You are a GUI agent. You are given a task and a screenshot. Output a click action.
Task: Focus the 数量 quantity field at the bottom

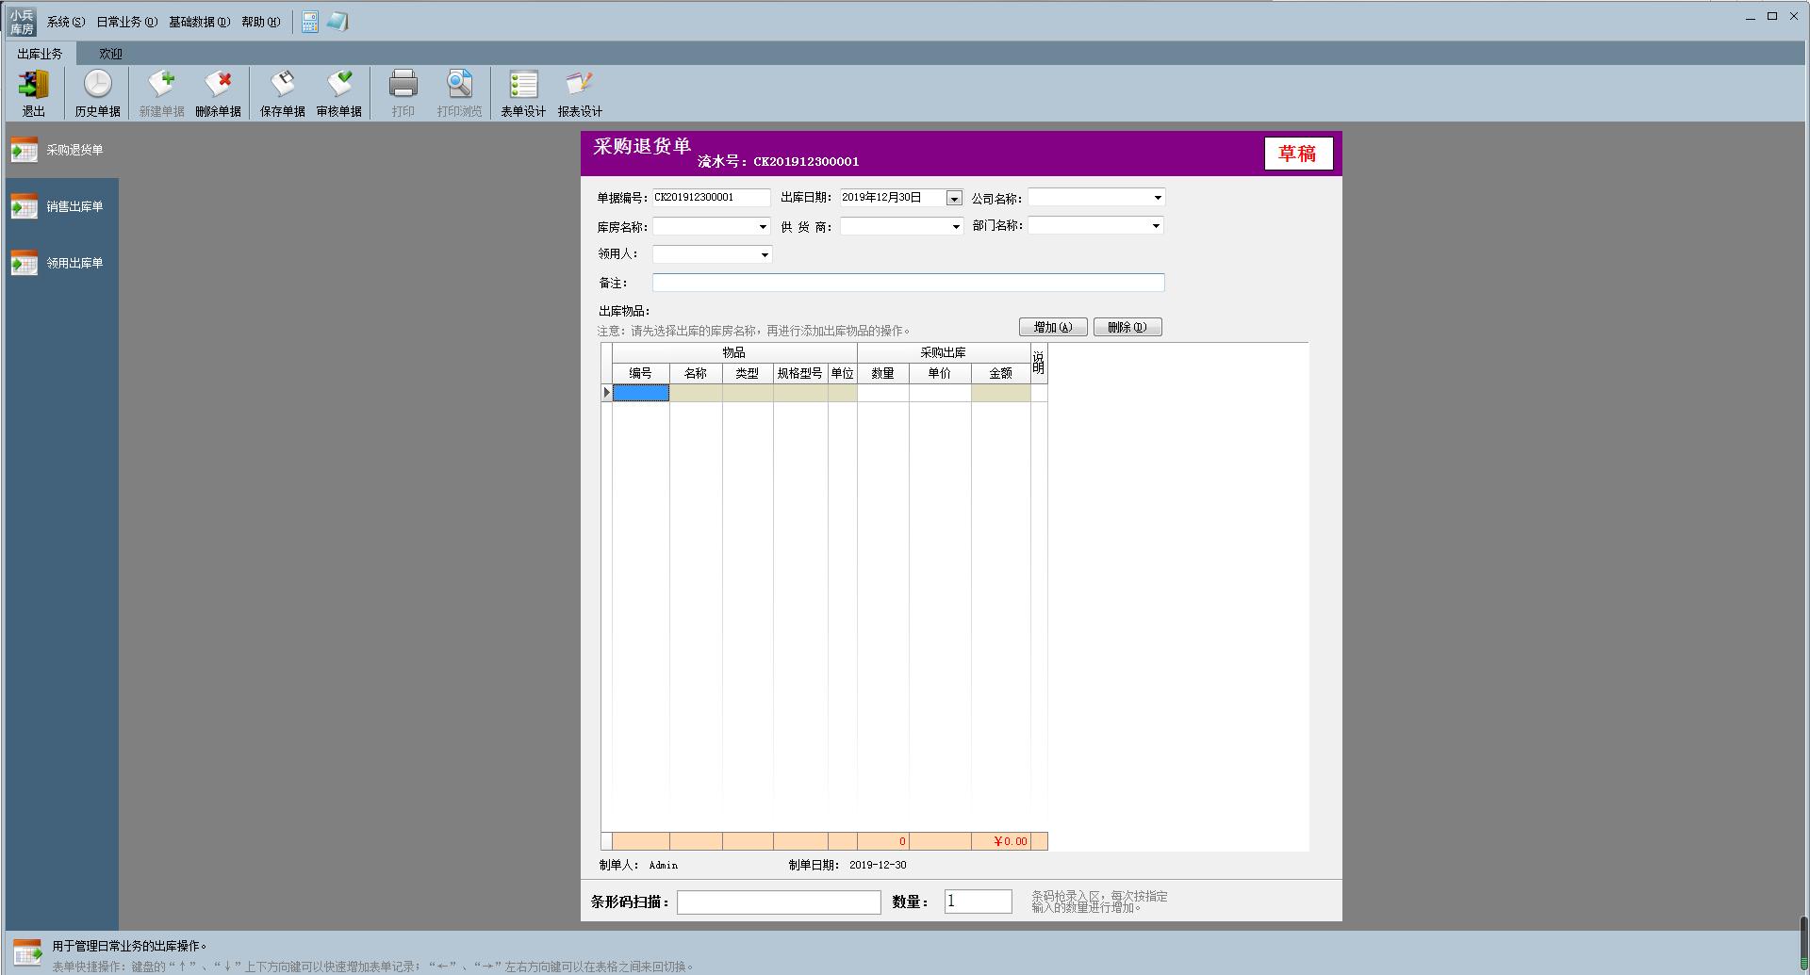pyautogui.click(x=979, y=902)
